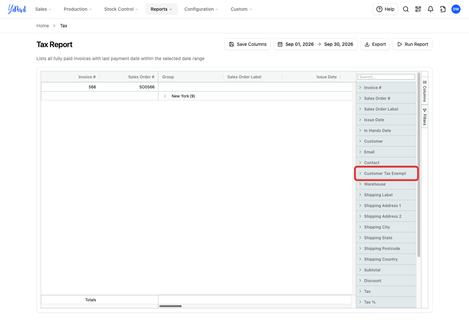Open the Stock Control menu
The width and height of the screenshot is (469, 325).
coord(121,9)
